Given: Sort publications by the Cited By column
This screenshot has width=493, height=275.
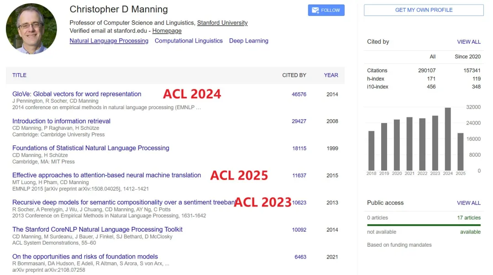Looking at the screenshot, I should pos(294,75).
